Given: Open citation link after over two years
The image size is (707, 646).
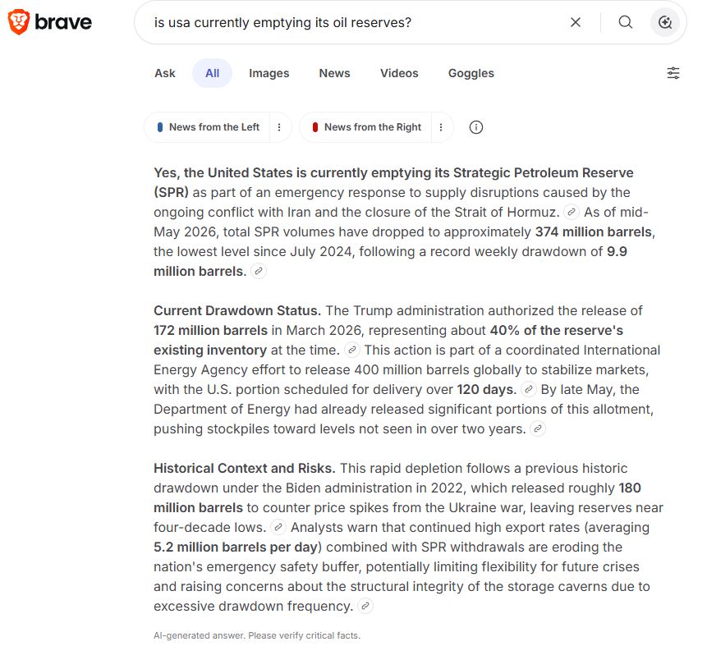Looking at the screenshot, I should coord(538,428).
